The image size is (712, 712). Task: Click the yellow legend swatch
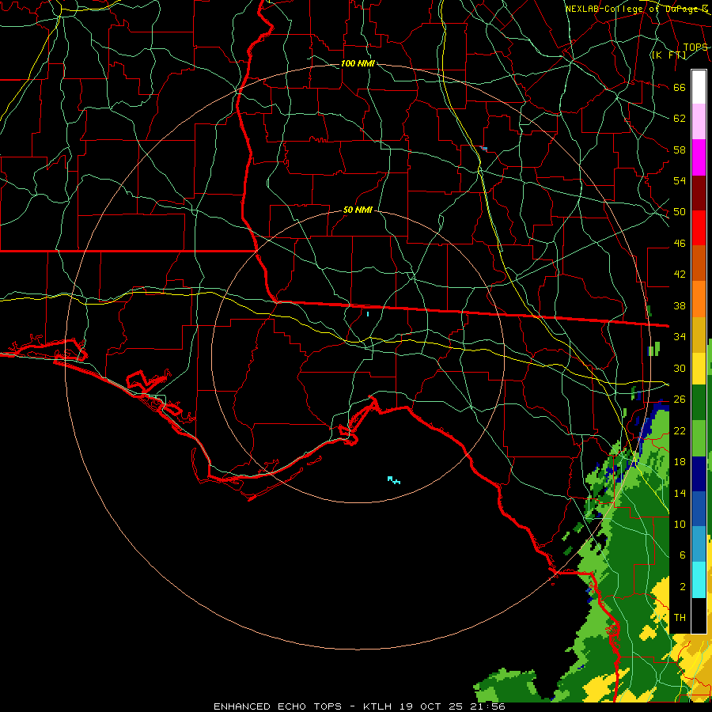click(699, 369)
